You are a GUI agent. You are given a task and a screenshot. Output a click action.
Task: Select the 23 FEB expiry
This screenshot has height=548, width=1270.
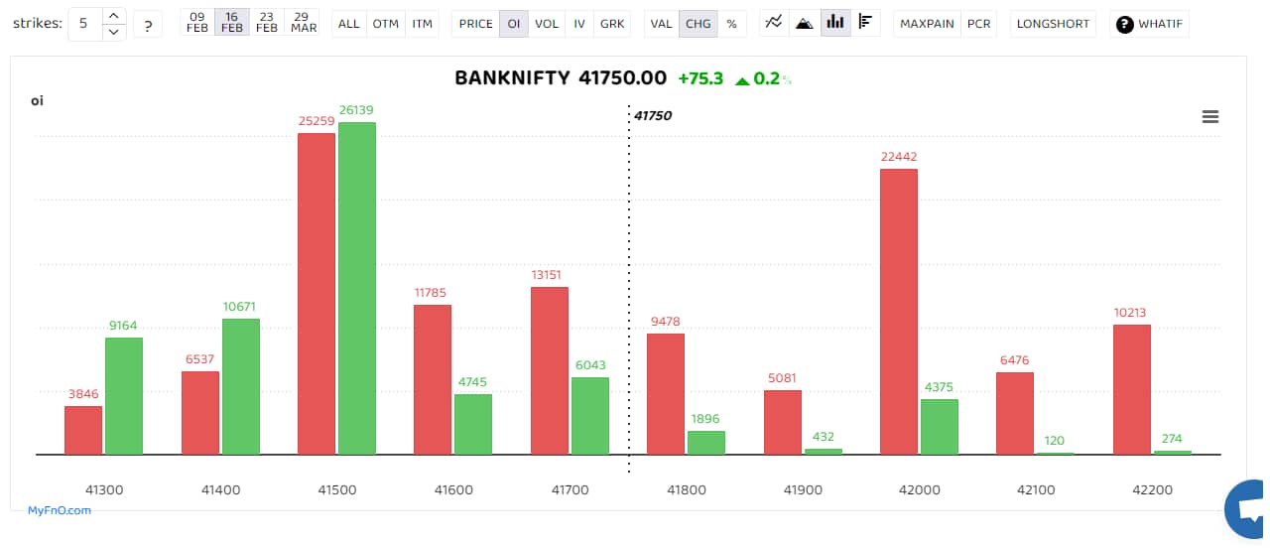point(266,23)
